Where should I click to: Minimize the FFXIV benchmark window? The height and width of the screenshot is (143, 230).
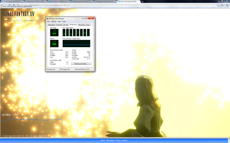click(220, 6)
